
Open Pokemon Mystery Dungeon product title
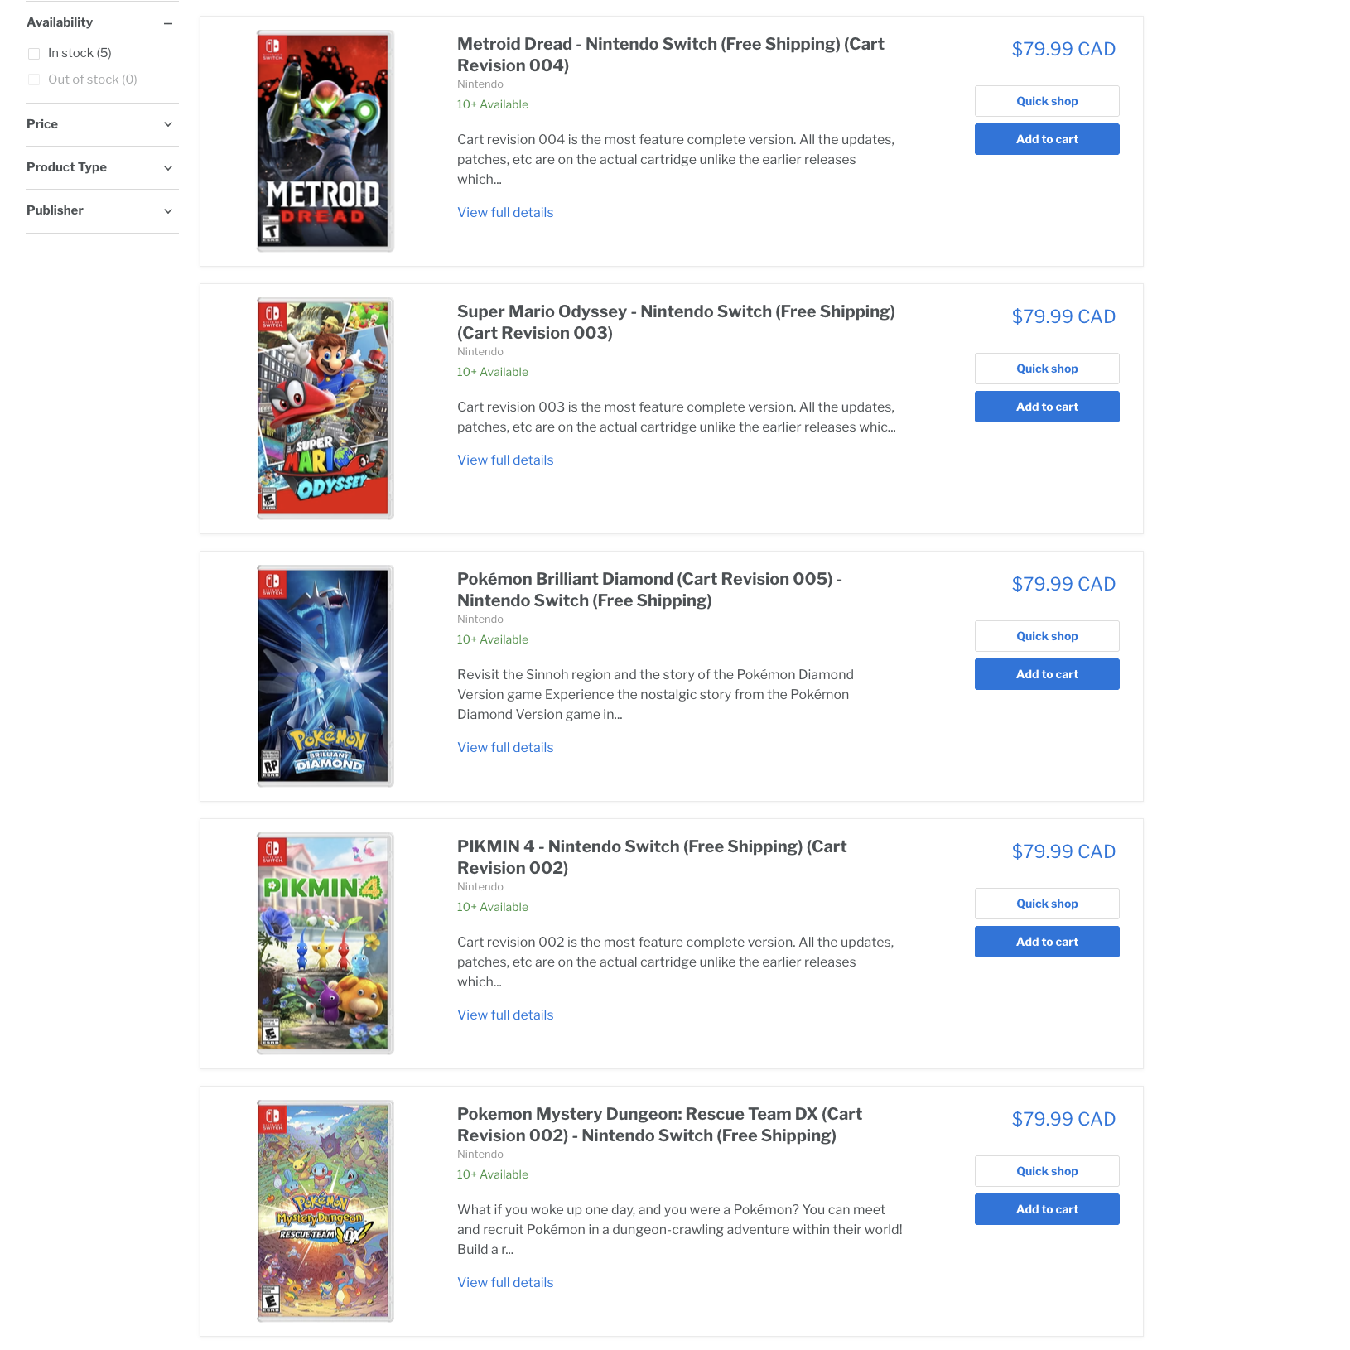pos(659,1125)
